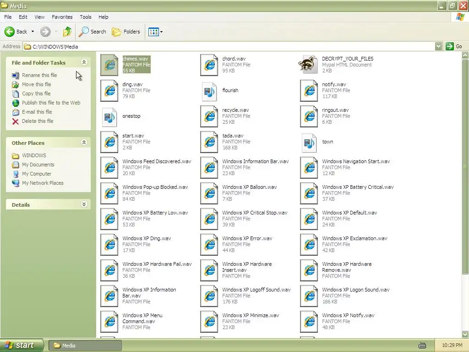Screen dimensions: 469x352
Task: Click Move this file link
Action: point(36,84)
